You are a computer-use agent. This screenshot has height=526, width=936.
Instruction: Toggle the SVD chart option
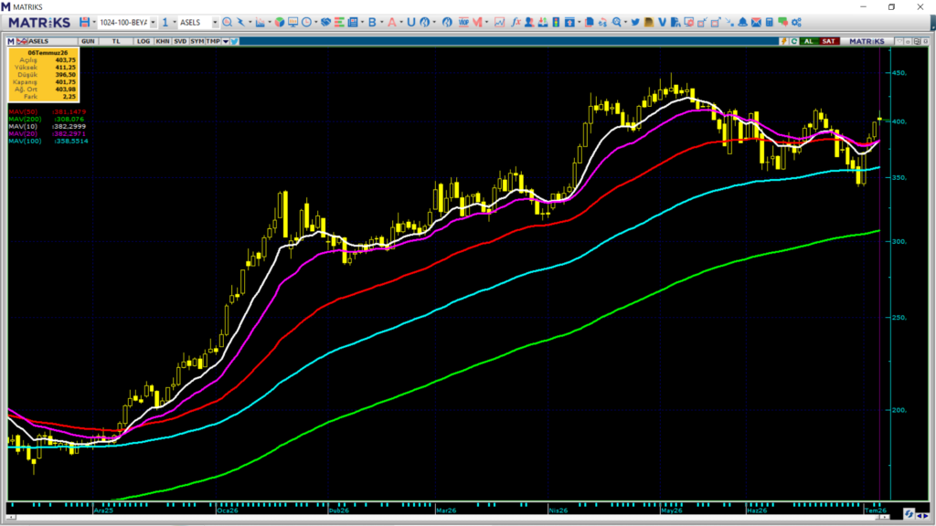click(x=180, y=41)
